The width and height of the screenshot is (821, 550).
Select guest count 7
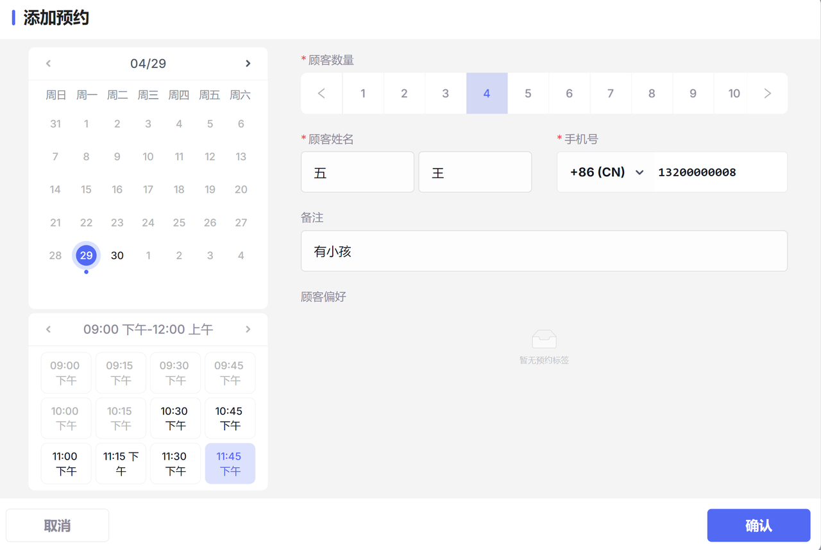coord(611,94)
